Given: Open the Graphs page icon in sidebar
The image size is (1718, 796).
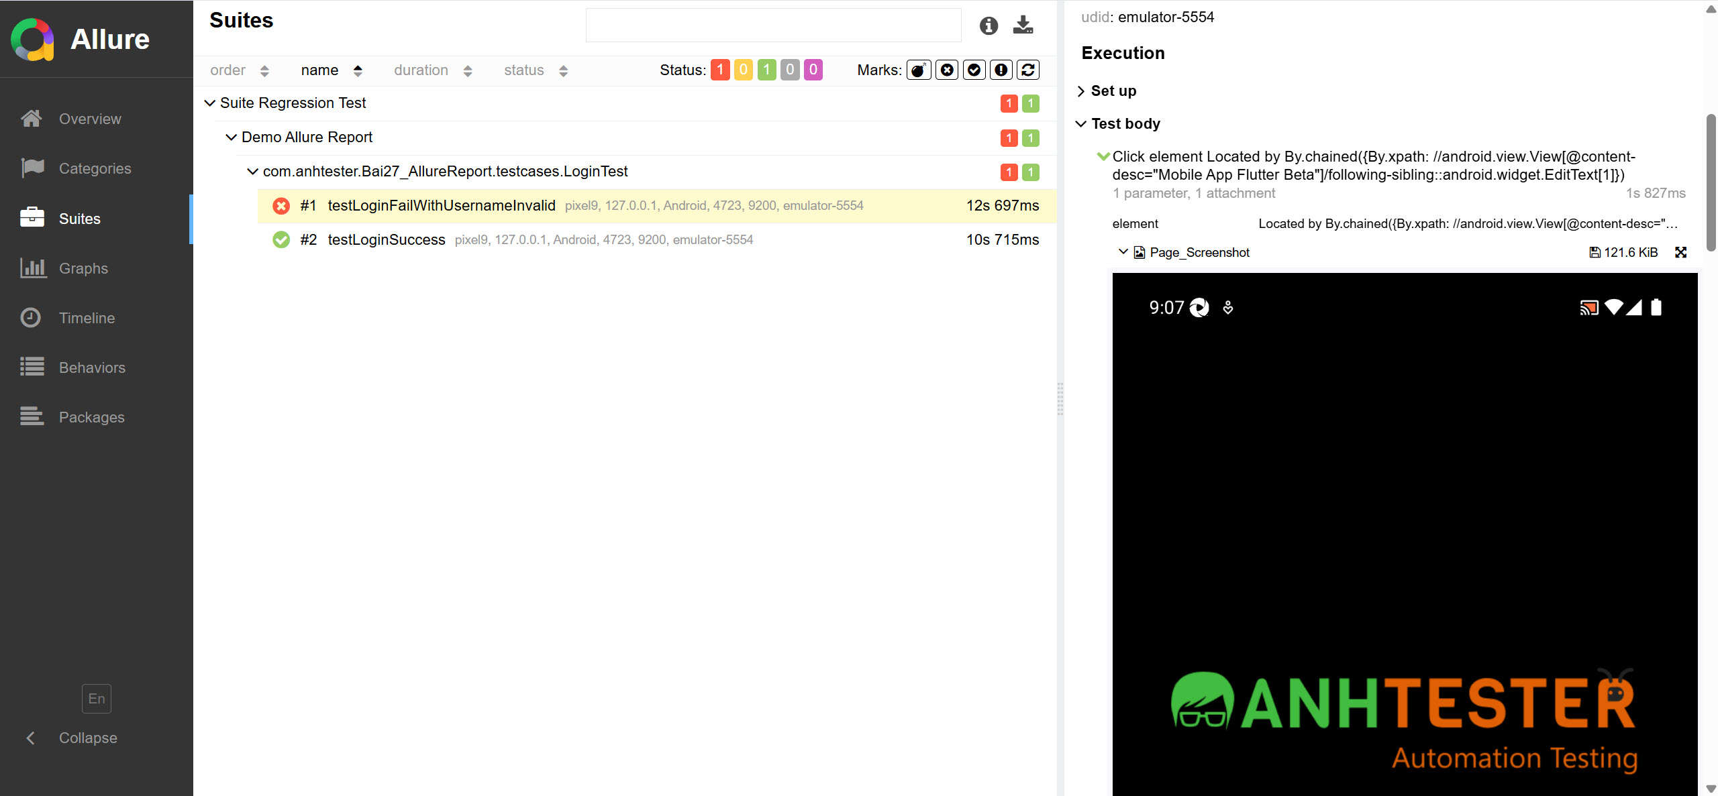Looking at the screenshot, I should (33, 268).
